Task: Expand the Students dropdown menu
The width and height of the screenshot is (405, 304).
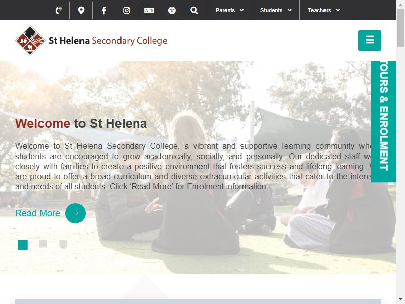Action: tap(275, 10)
